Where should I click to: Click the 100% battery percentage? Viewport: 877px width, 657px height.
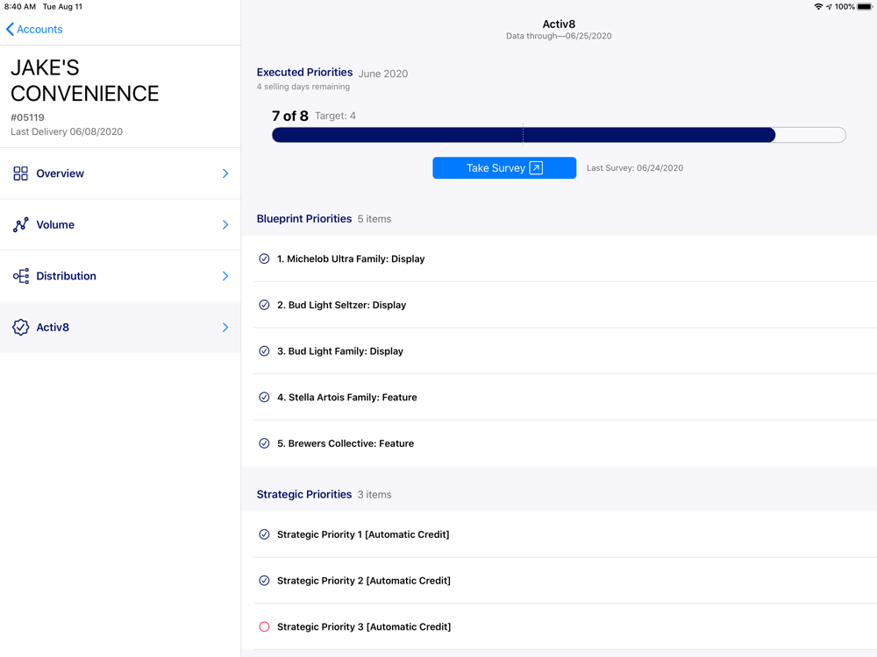point(845,7)
